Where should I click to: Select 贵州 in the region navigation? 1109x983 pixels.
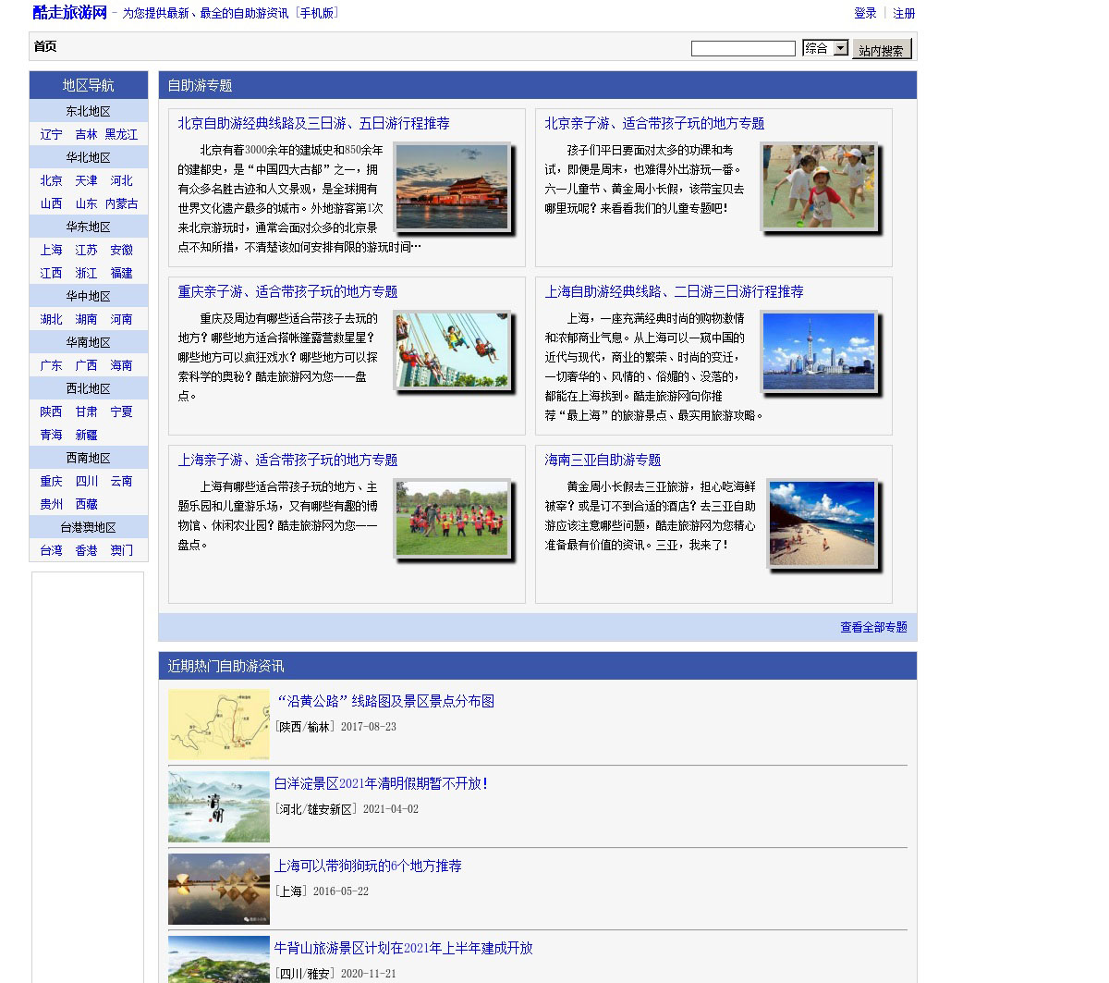pyautogui.click(x=52, y=504)
